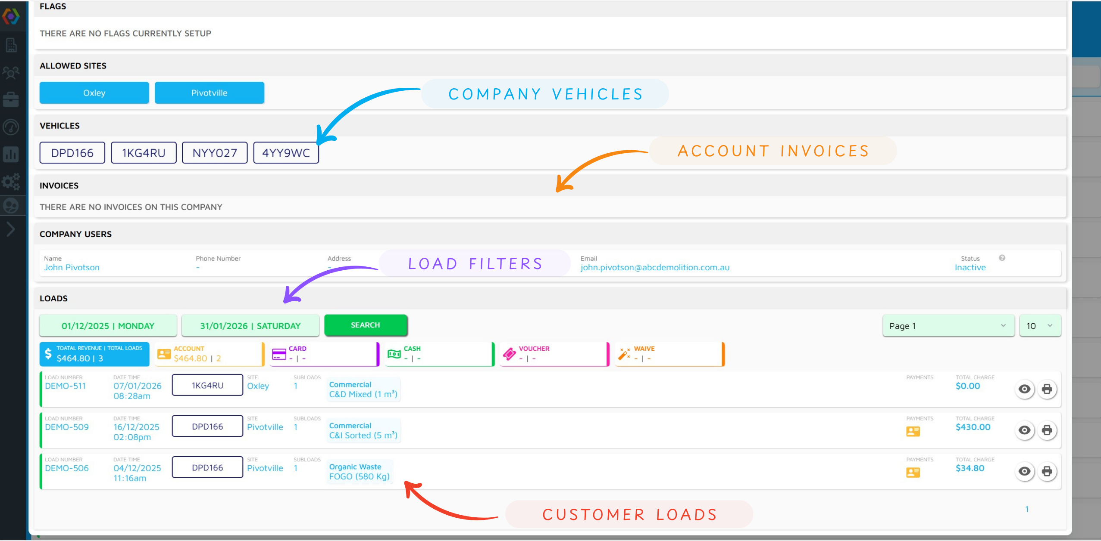View load DEMO-509 with eye icon
1101x541 pixels.
click(1024, 430)
